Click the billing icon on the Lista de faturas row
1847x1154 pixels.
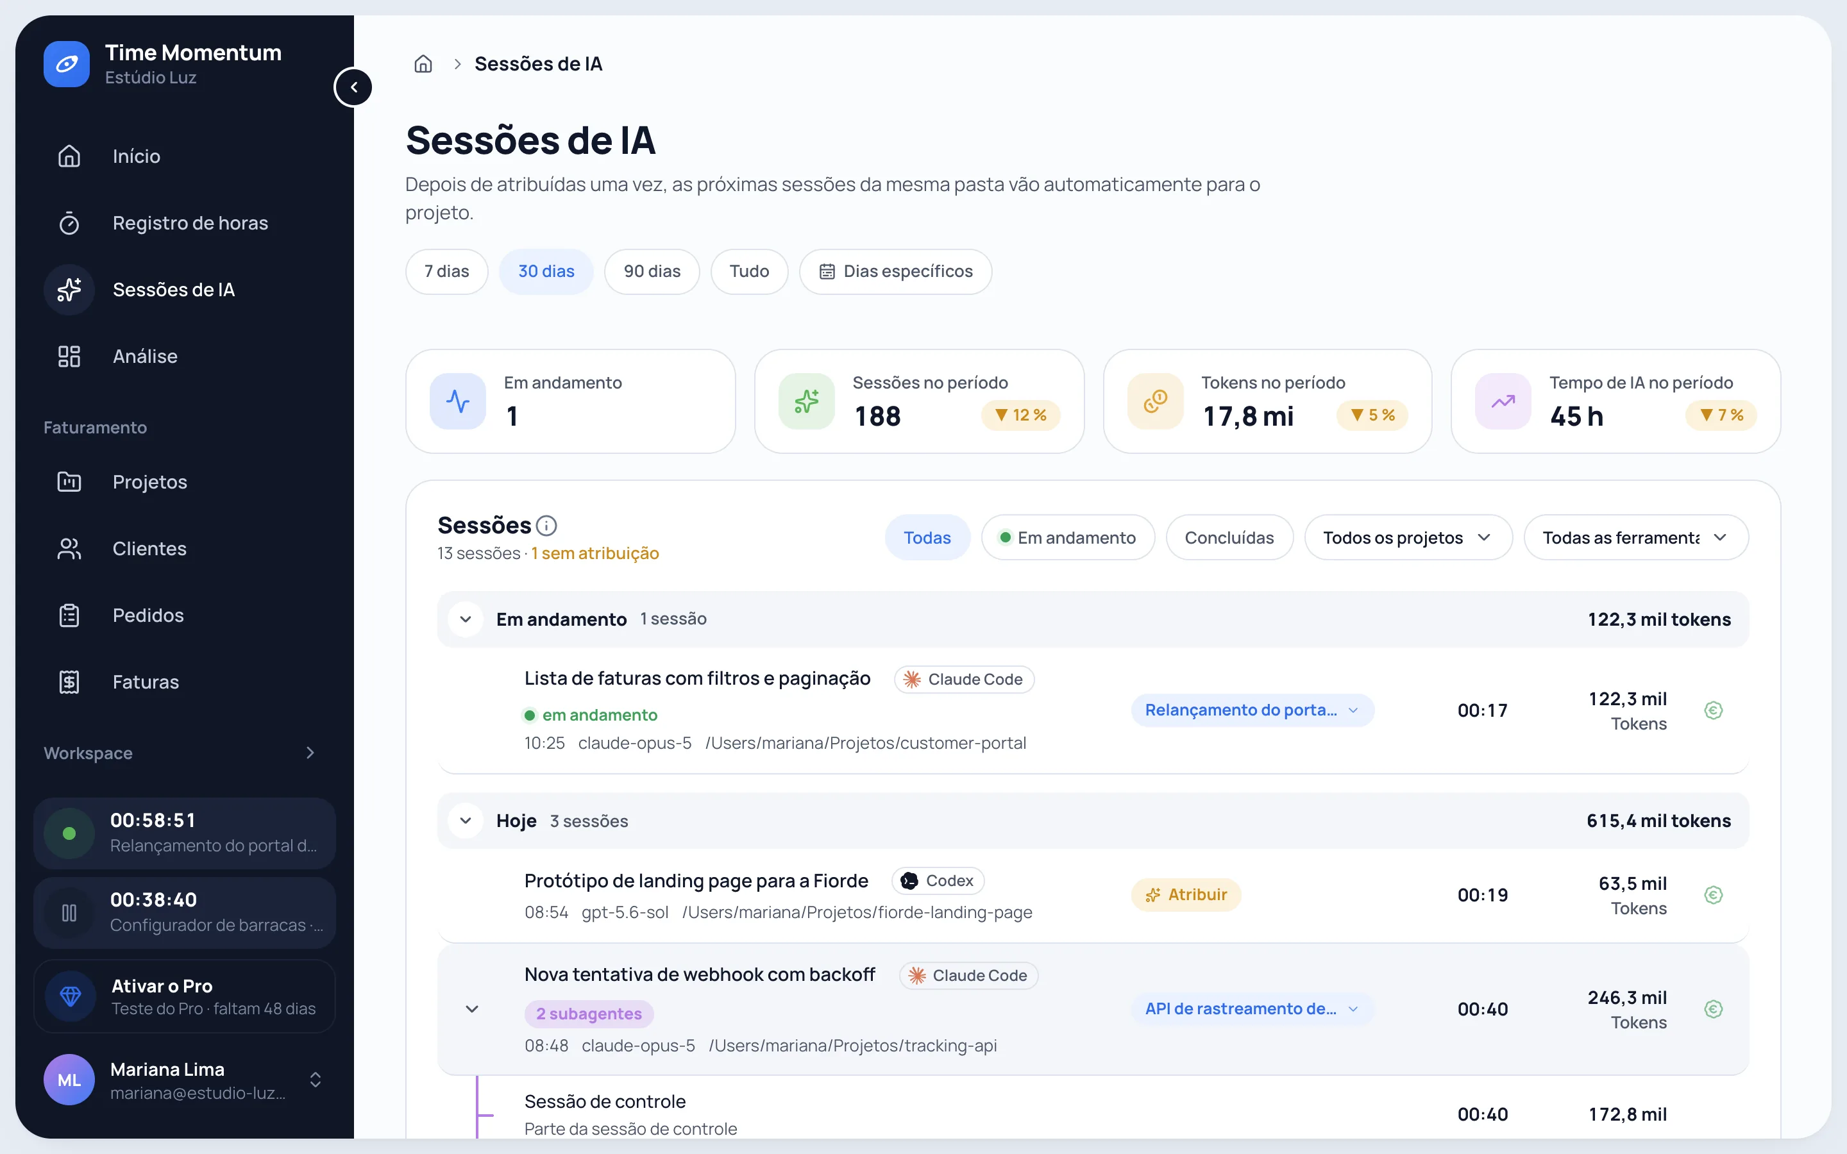[x=1714, y=710]
